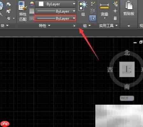Open the WCS coordinate system dropdown
Viewport: 143px width, 127px height.
[127, 98]
